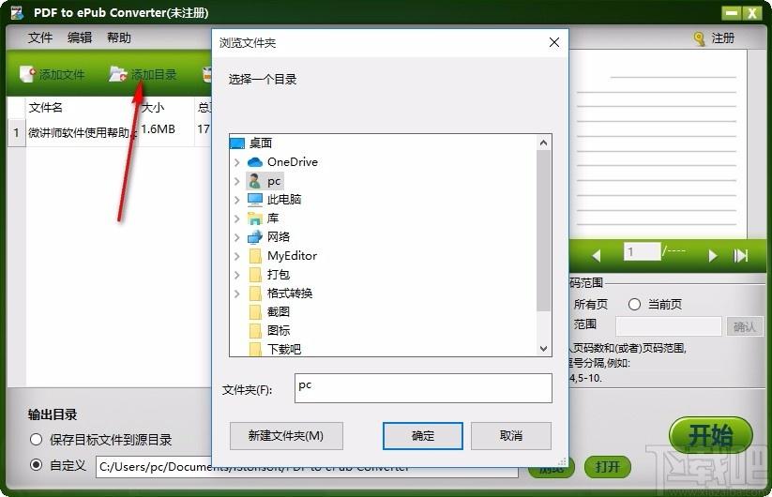Image resolution: width=772 pixels, height=497 pixels.
Task: Select the 当前页 current page radio
Action: pos(634,305)
